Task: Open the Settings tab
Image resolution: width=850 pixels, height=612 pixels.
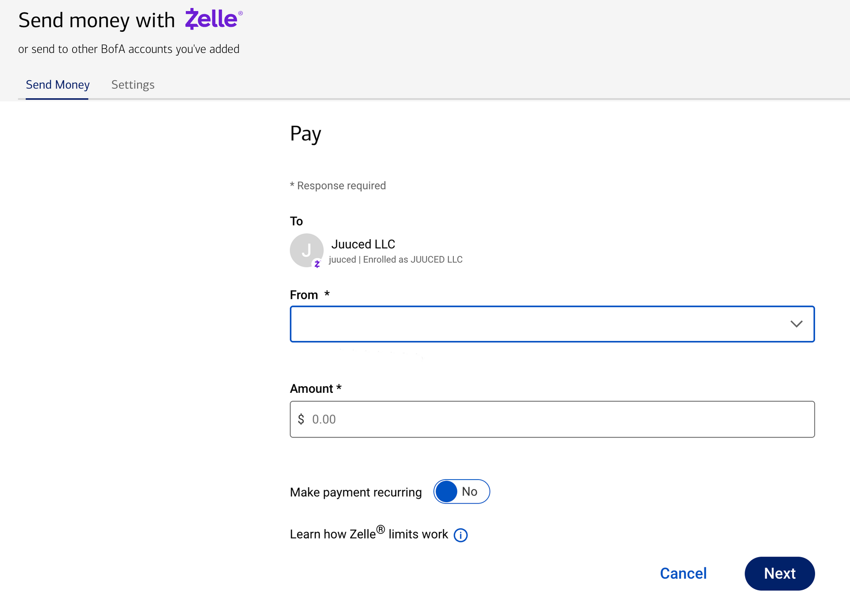Action: (x=133, y=85)
